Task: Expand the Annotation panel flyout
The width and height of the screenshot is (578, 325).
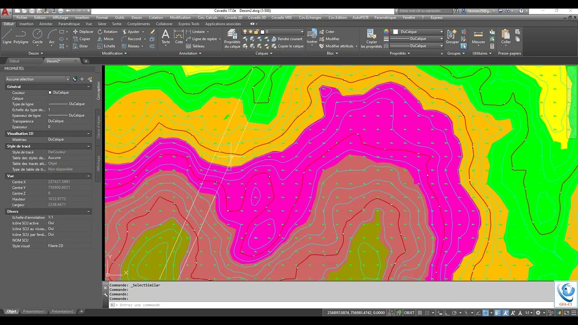Action: coord(190,53)
